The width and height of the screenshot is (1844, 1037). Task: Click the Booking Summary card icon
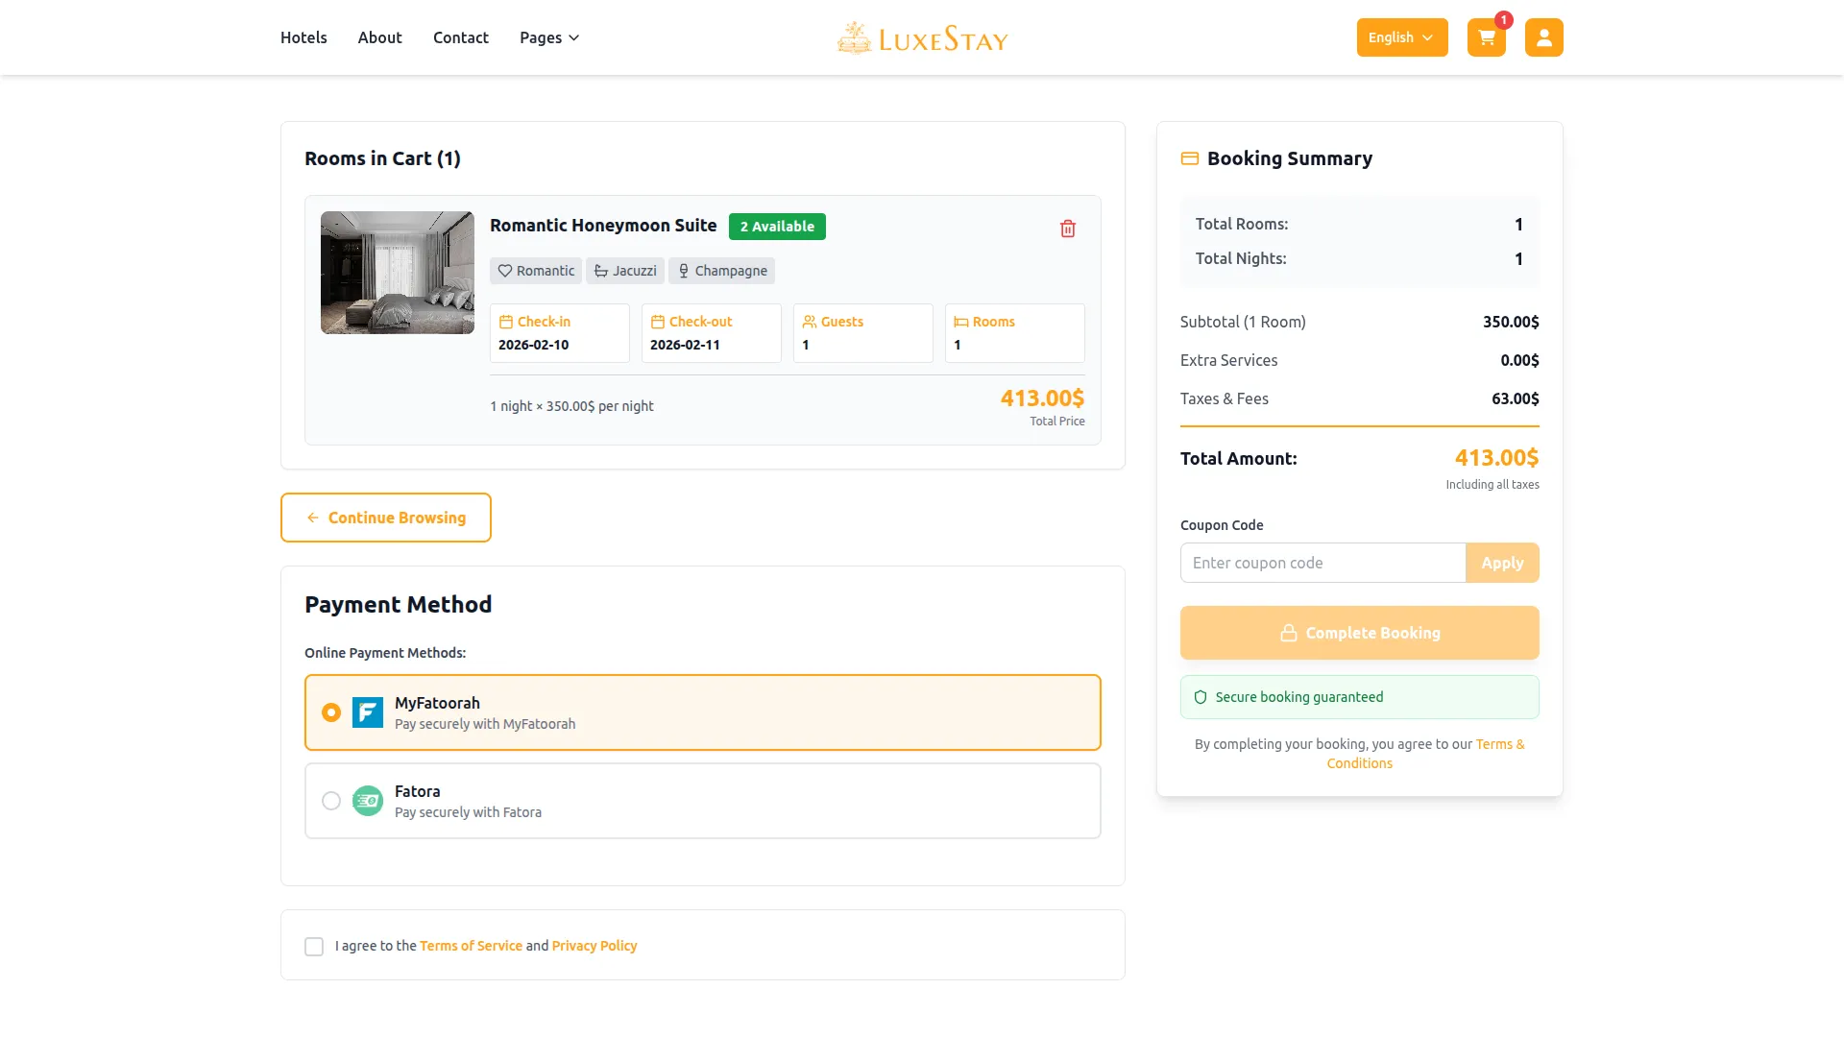1189,158
